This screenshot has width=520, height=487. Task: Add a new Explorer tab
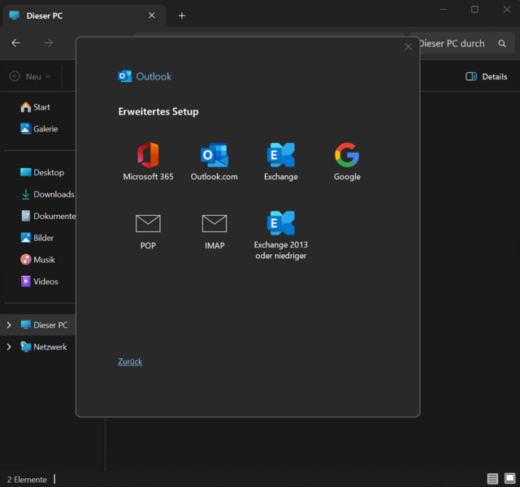(x=182, y=15)
